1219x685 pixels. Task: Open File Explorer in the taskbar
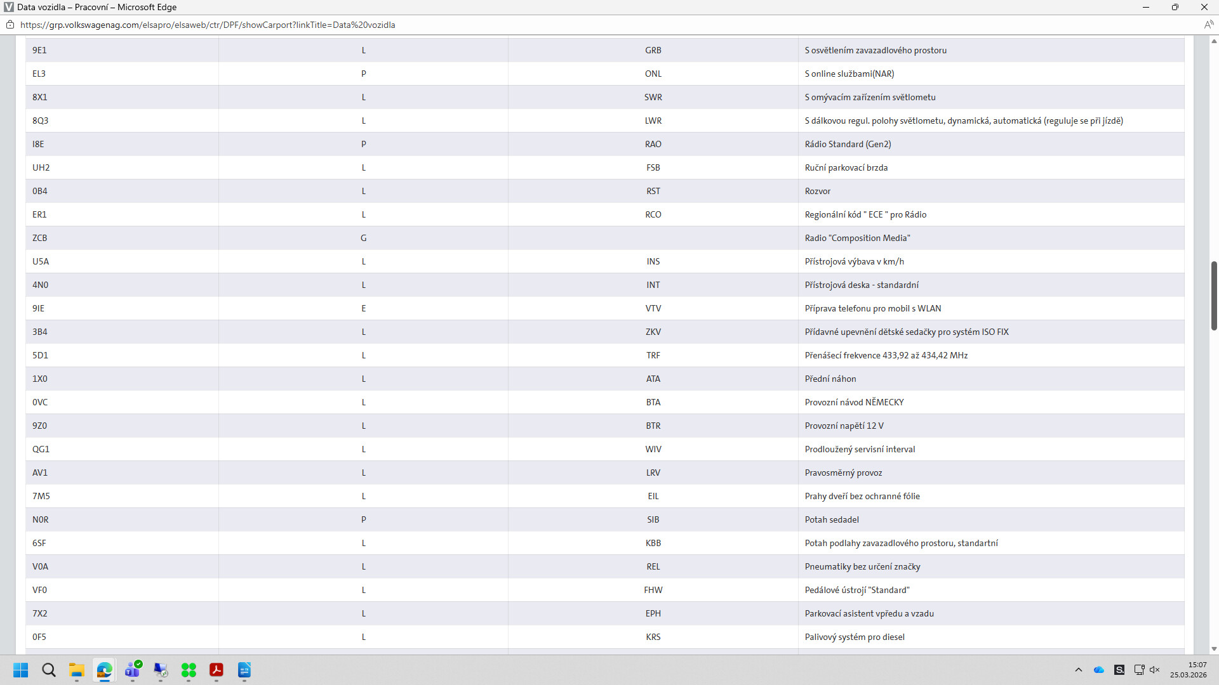[x=77, y=670]
